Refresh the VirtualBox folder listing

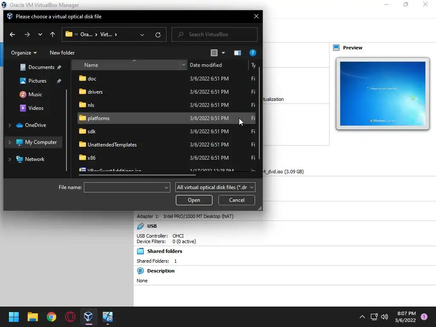tap(158, 35)
